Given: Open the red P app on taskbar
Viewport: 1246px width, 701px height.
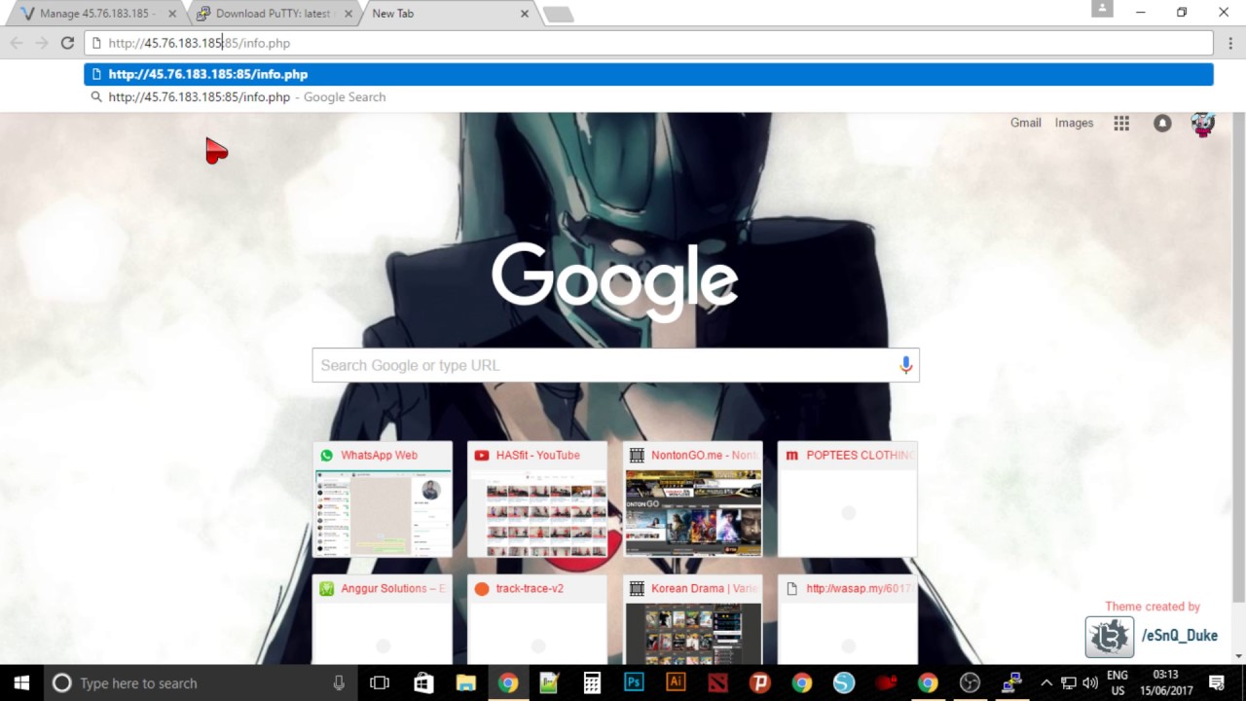Looking at the screenshot, I should [x=760, y=683].
